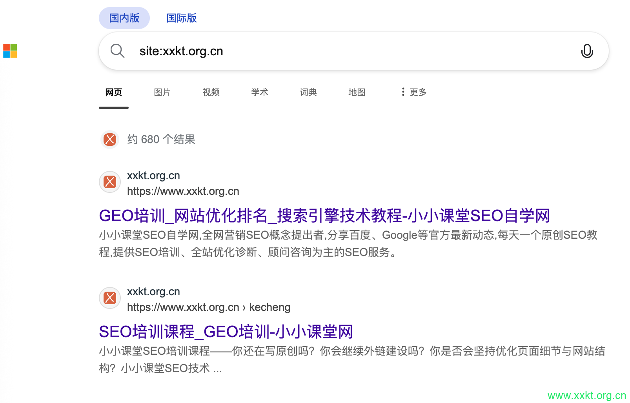Screen dimensions: 630x403
Task: Click the xxkt.org.cn site name above first result
Action: [153, 176]
